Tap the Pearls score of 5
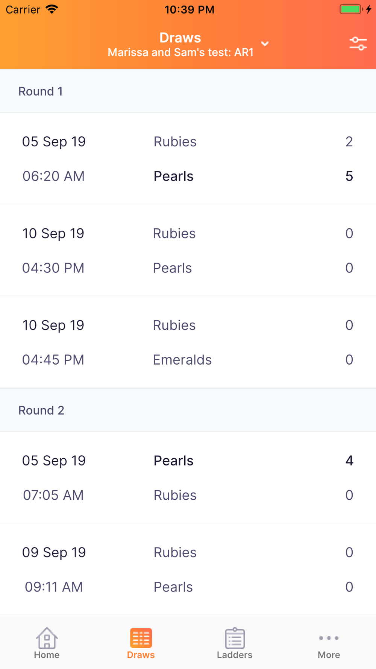The width and height of the screenshot is (376, 669). [349, 176]
